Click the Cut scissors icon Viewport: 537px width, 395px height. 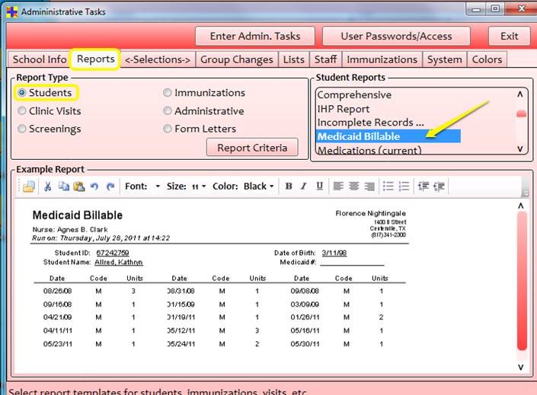tap(47, 186)
